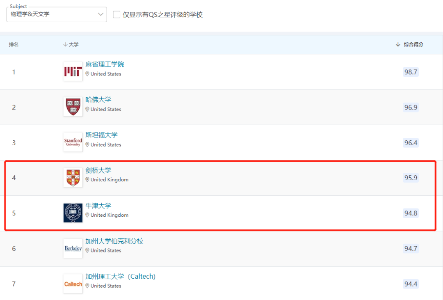The image size is (443, 300).
Task: Open the 斯坦福大学 university link
Action: point(101,135)
